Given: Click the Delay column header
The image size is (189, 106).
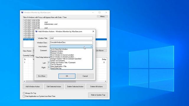Looking at the screenshot, I should tap(104, 59).
